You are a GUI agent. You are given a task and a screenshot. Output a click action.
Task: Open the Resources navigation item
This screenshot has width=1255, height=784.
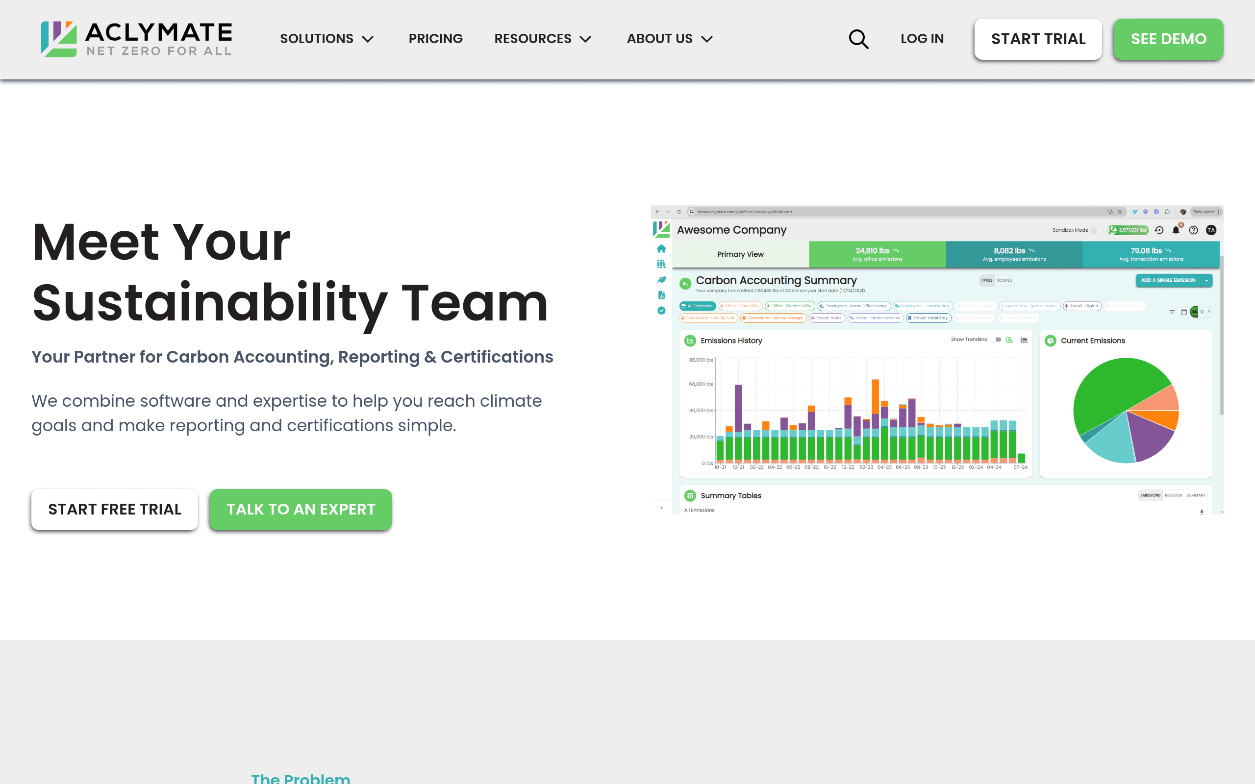point(532,39)
